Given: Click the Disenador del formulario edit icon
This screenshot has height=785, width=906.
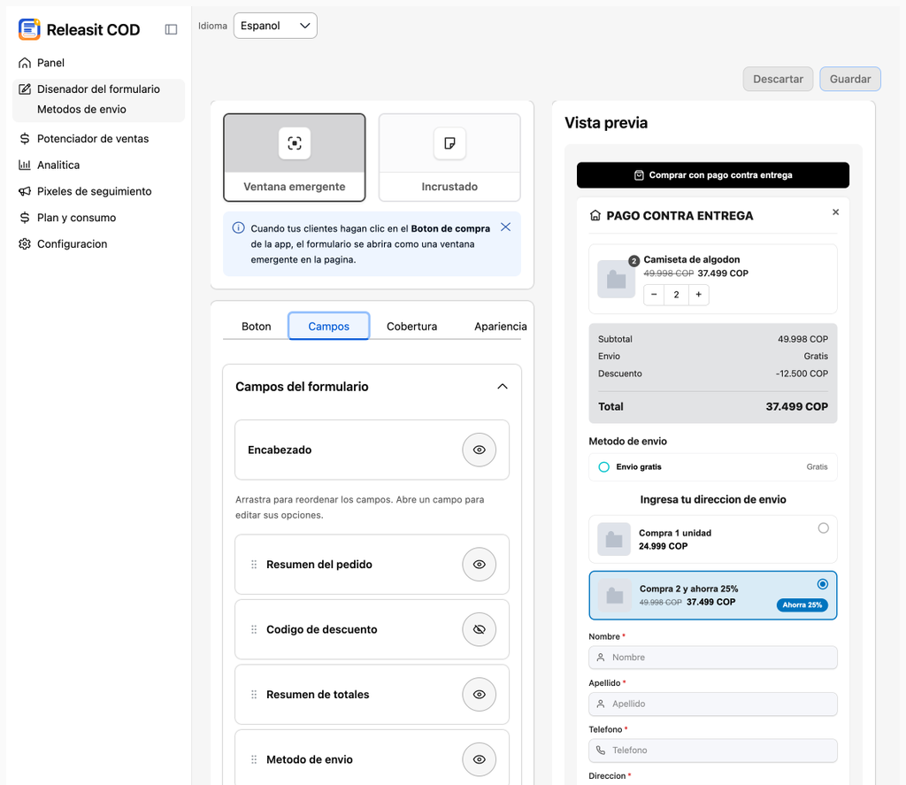Looking at the screenshot, I should (24, 89).
